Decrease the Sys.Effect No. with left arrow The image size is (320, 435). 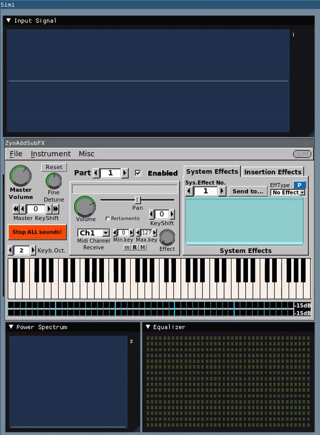188,191
